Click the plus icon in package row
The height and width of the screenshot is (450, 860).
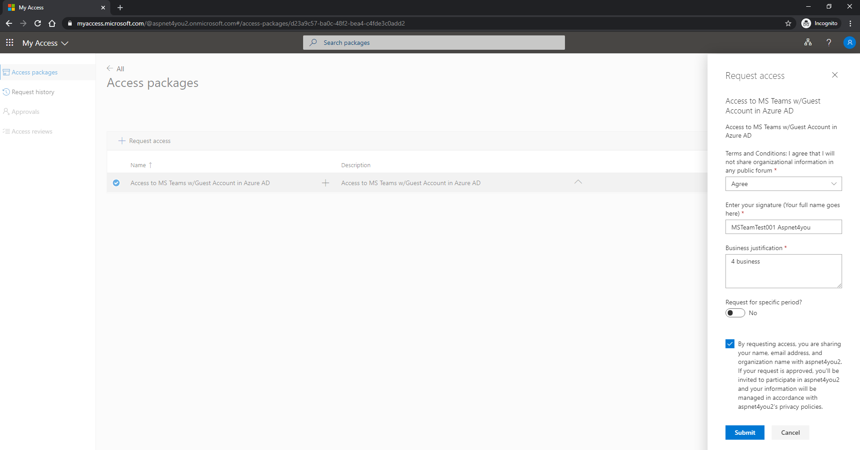[x=326, y=183]
